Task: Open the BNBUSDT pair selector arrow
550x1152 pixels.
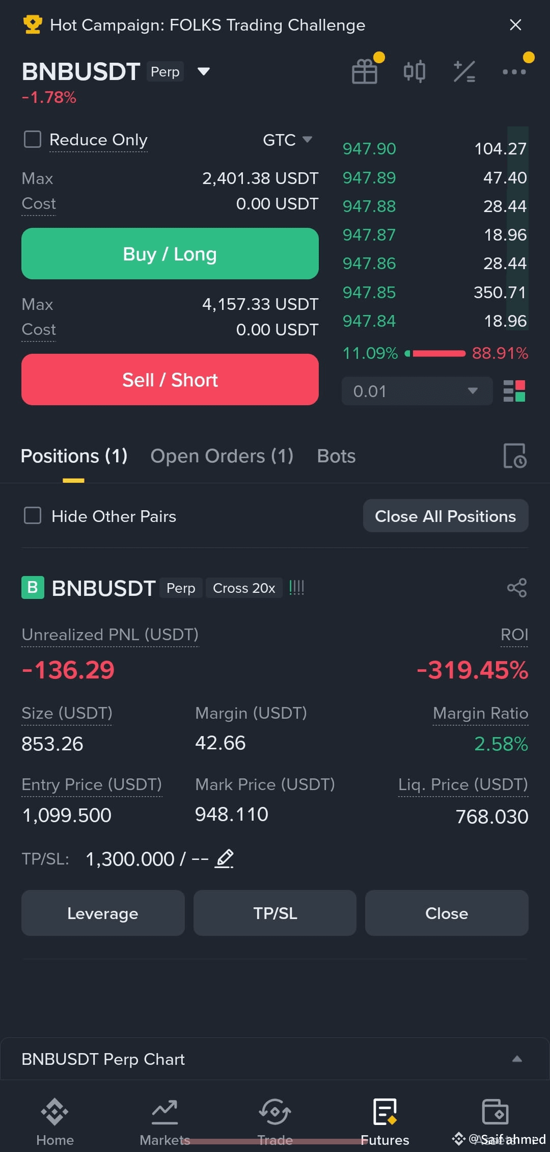Action: point(204,71)
